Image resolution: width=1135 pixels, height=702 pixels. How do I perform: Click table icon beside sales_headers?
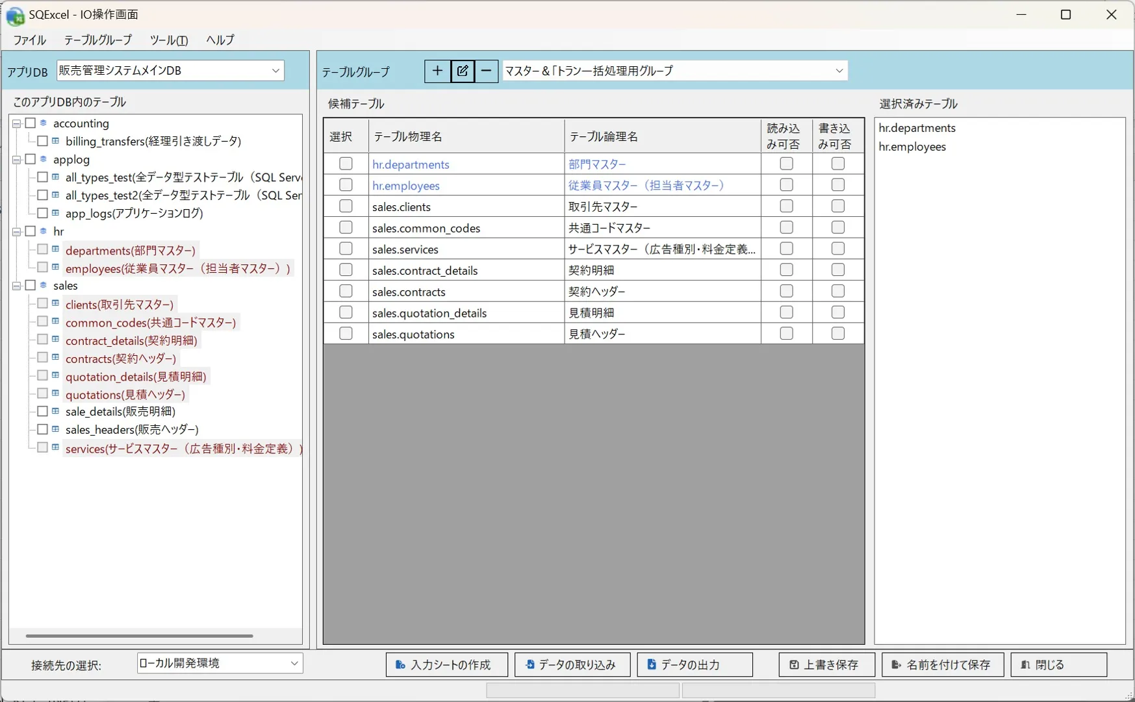tap(56, 429)
